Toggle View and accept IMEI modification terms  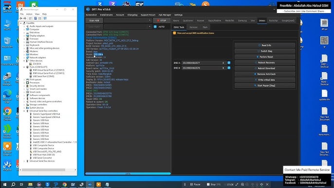174,33
